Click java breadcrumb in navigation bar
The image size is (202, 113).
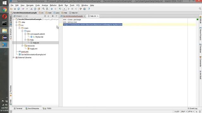pos(56,13)
